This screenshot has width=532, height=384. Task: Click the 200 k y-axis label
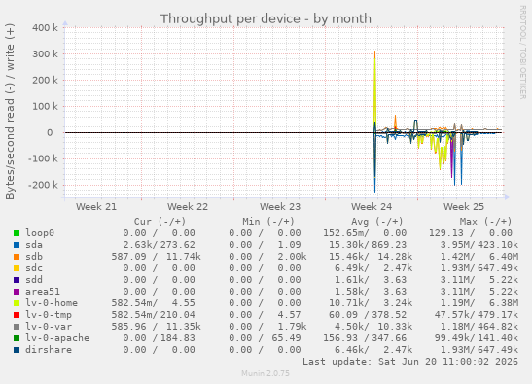pyautogui.click(x=45, y=81)
